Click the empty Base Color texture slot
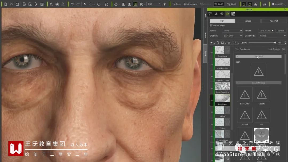 point(245,95)
